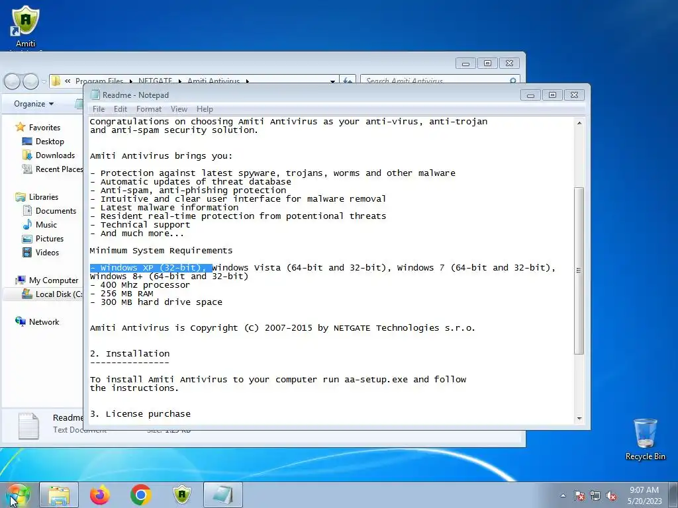Minimize the Explorer window
The width and height of the screenshot is (678, 508).
coord(465,63)
